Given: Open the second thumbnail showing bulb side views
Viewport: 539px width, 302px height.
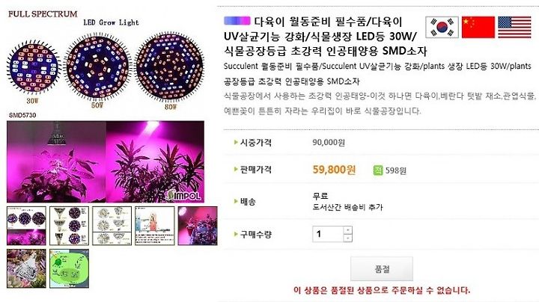Looking at the screenshot, I should [69, 226].
